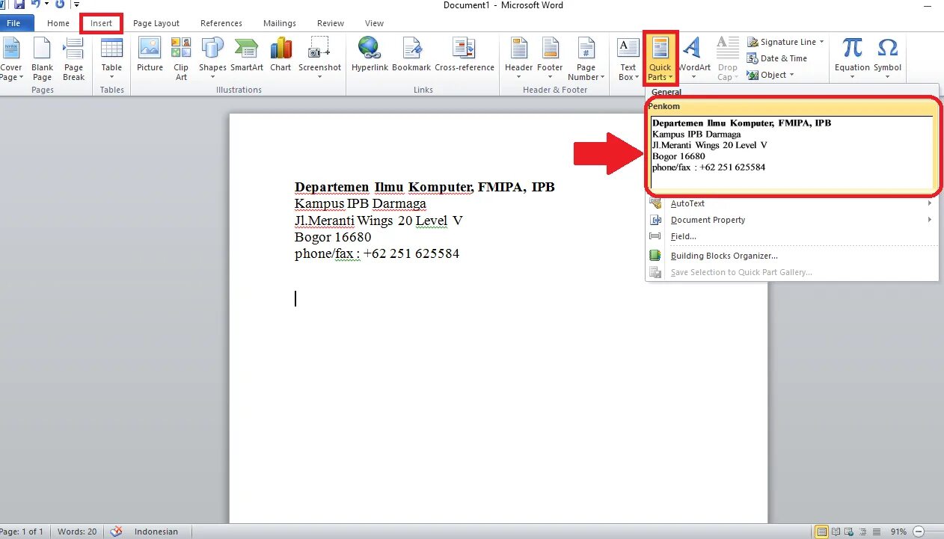The height and width of the screenshot is (539, 944).
Task: Click the Departemen Ilmu Komputer heading line
Action: pyautogui.click(x=425, y=187)
